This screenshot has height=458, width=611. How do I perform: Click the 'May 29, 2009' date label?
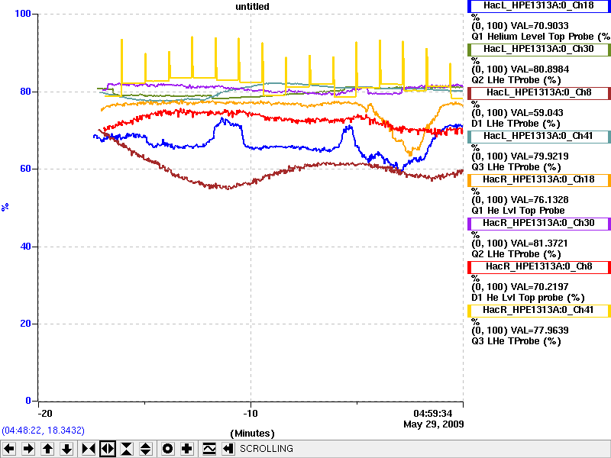tap(434, 424)
